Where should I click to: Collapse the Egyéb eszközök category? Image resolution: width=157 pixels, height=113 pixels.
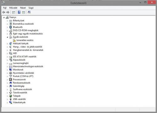(x=7, y=37)
